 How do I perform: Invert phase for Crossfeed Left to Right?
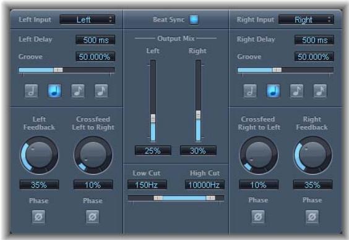click(x=93, y=217)
